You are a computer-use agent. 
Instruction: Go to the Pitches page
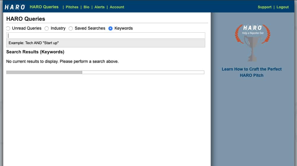click(72, 7)
